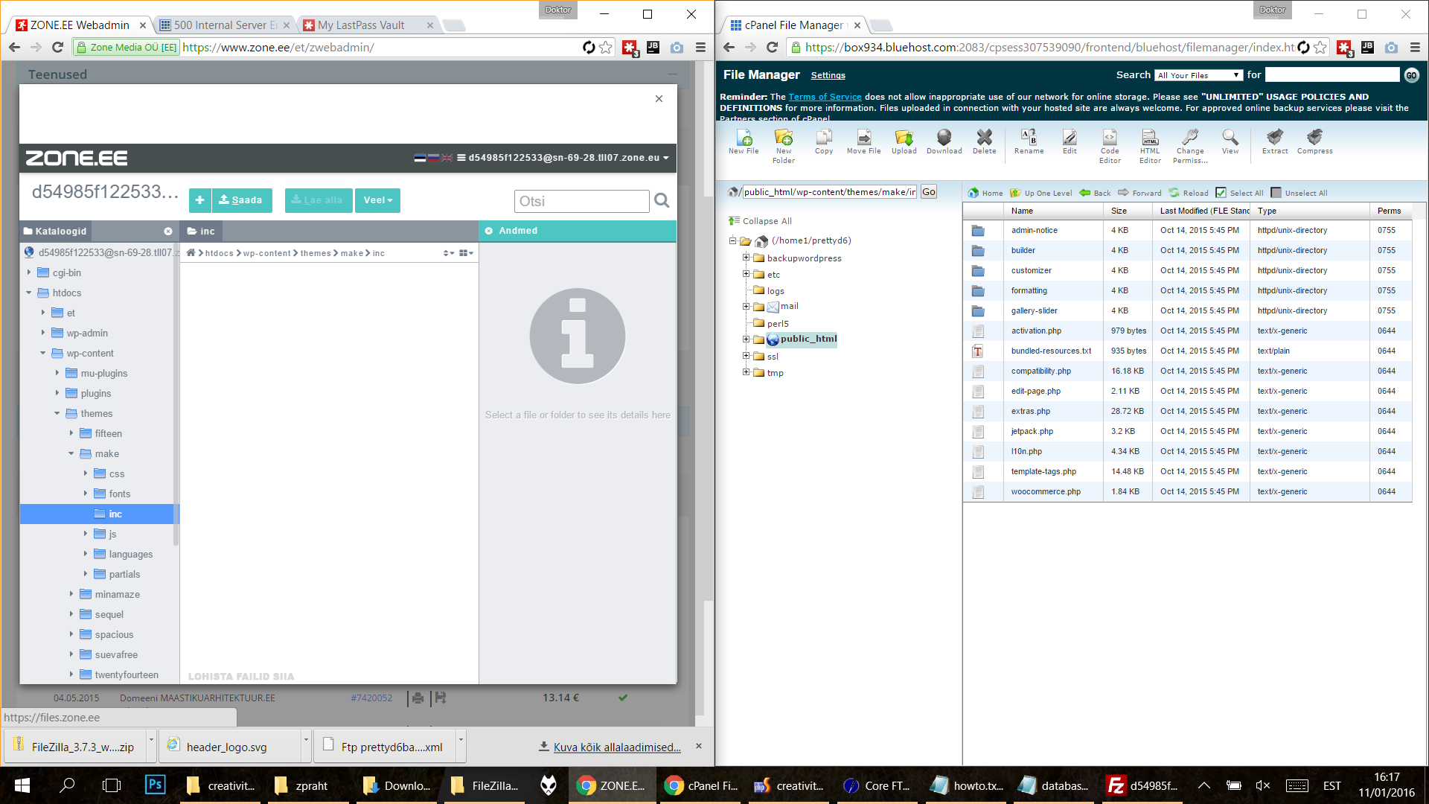The image size is (1429, 804).
Task: Select ZONE.EE Webadmin browser tab
Action: coord(80,25)
